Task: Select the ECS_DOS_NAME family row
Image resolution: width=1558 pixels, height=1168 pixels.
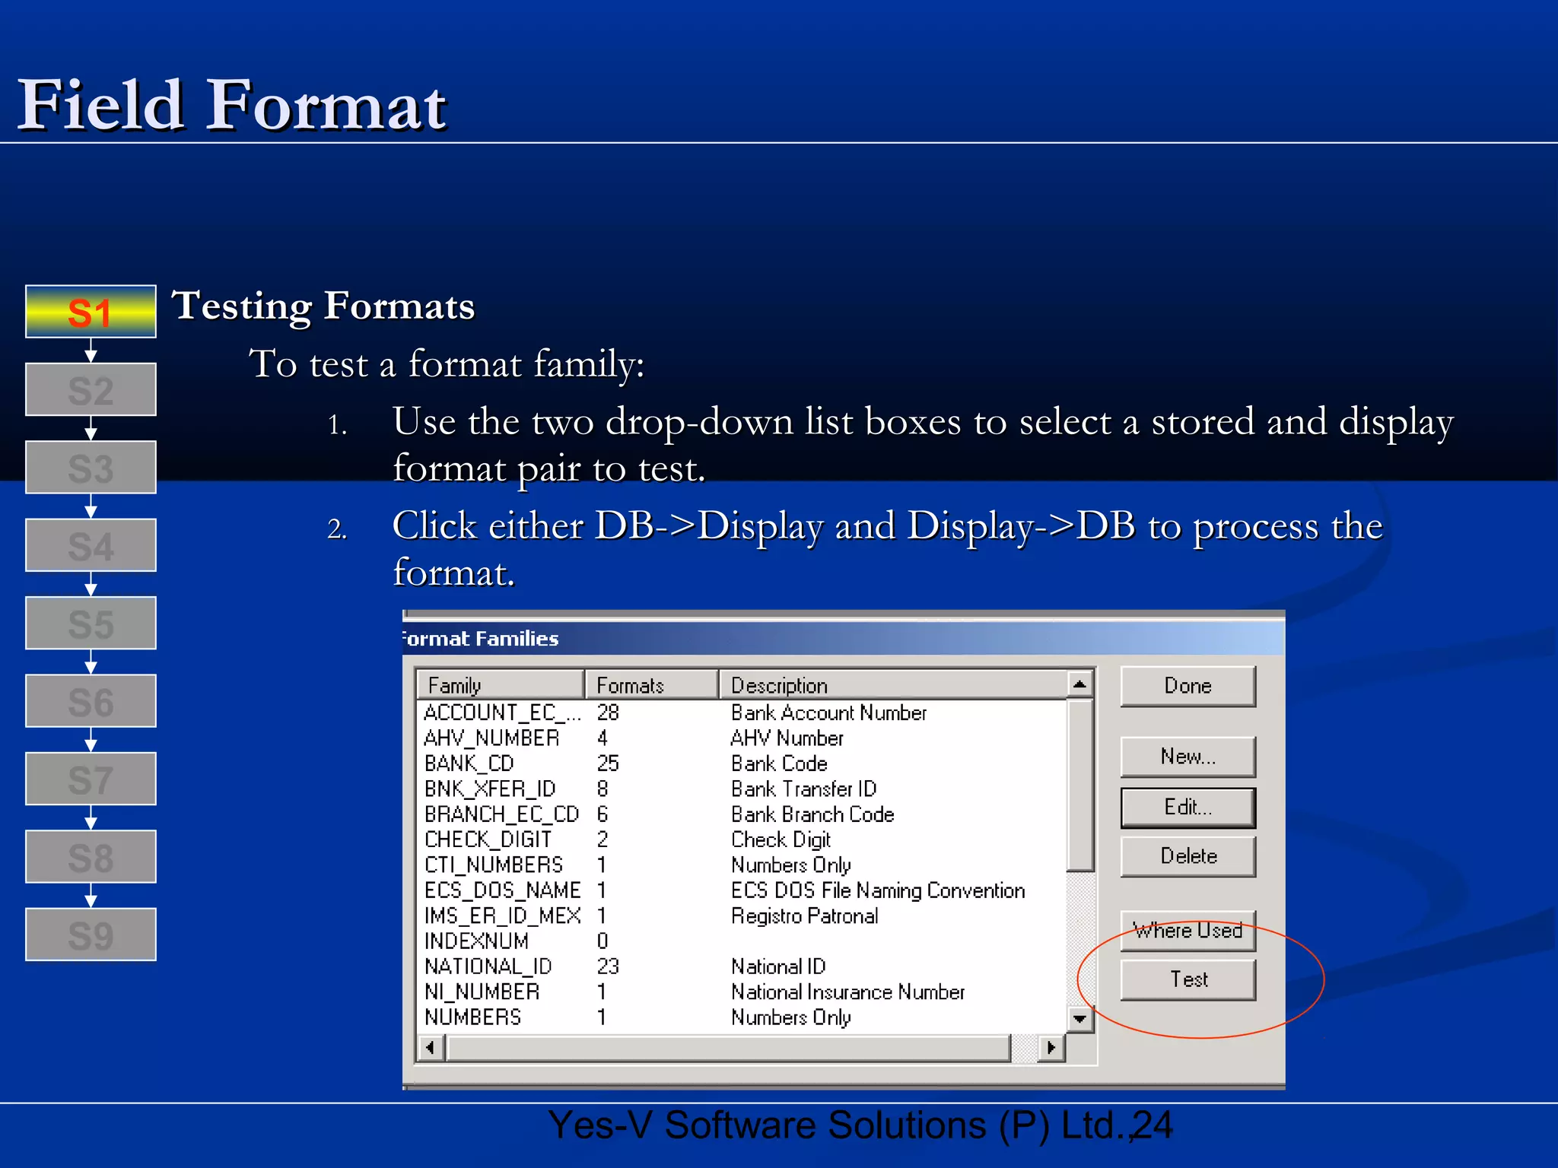Action: click(x=742, y=890)
